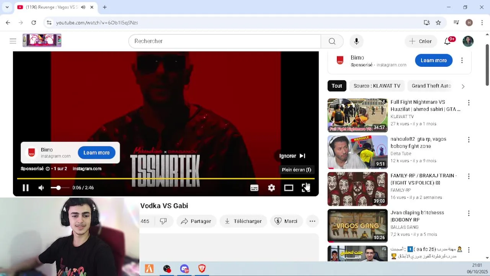This screenshot has height=276, width=490.
Task: Open nahoule82 gta rp video thumbnail
Action: tap(358, 152)
